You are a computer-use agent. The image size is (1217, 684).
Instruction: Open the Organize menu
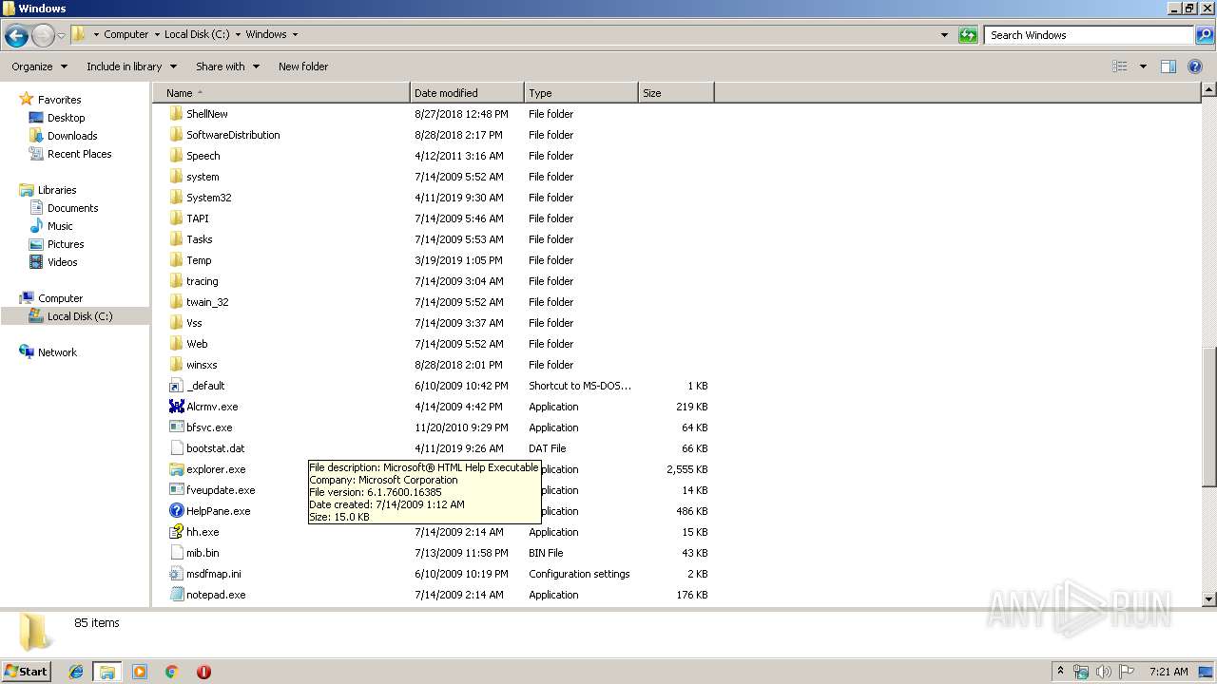(x=40, y=66)
